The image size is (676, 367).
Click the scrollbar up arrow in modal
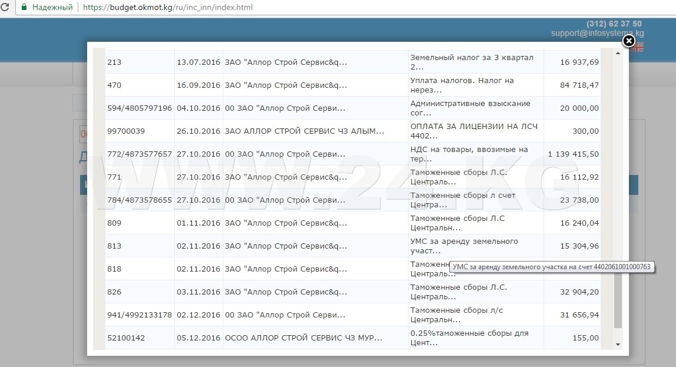click(618, 53)
